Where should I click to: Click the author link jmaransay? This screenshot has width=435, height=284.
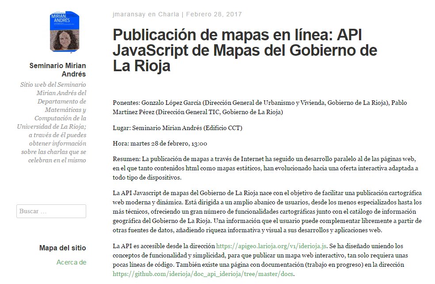tap(129, 14)
